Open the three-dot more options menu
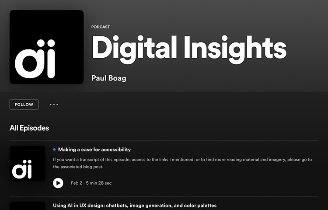Image resolution: width=328 pixels, height=210 pixels. pos(54,105)
